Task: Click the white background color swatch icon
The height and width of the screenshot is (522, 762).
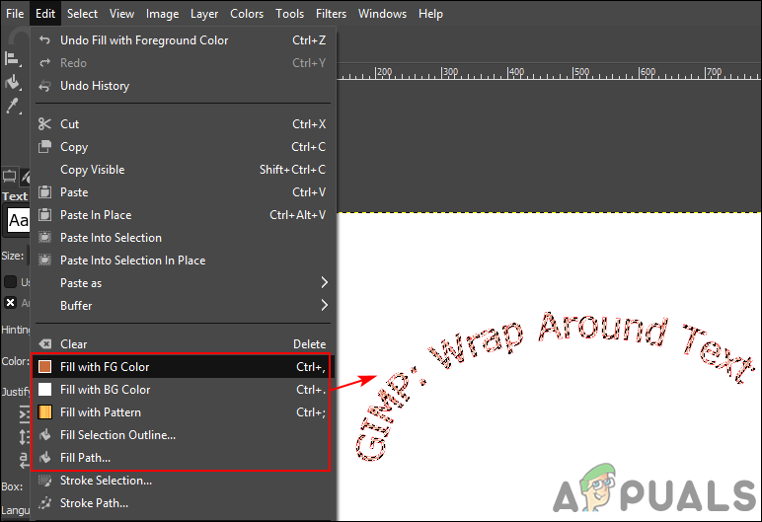Action: coord(44,390)
